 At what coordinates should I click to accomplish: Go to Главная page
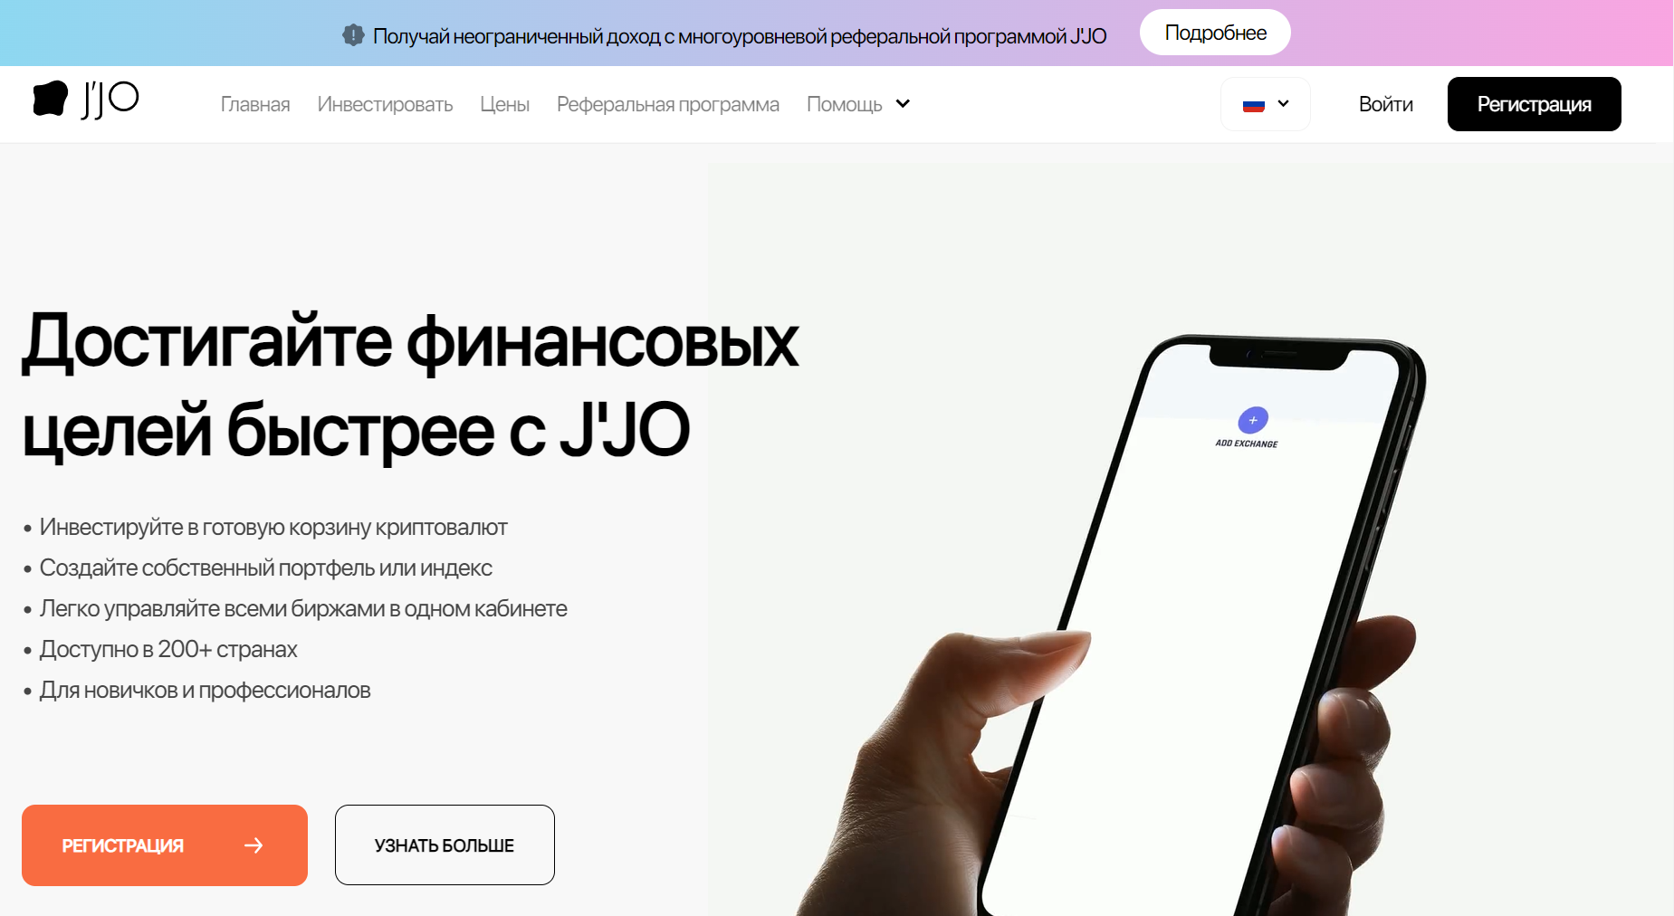(x=255, y=104)
